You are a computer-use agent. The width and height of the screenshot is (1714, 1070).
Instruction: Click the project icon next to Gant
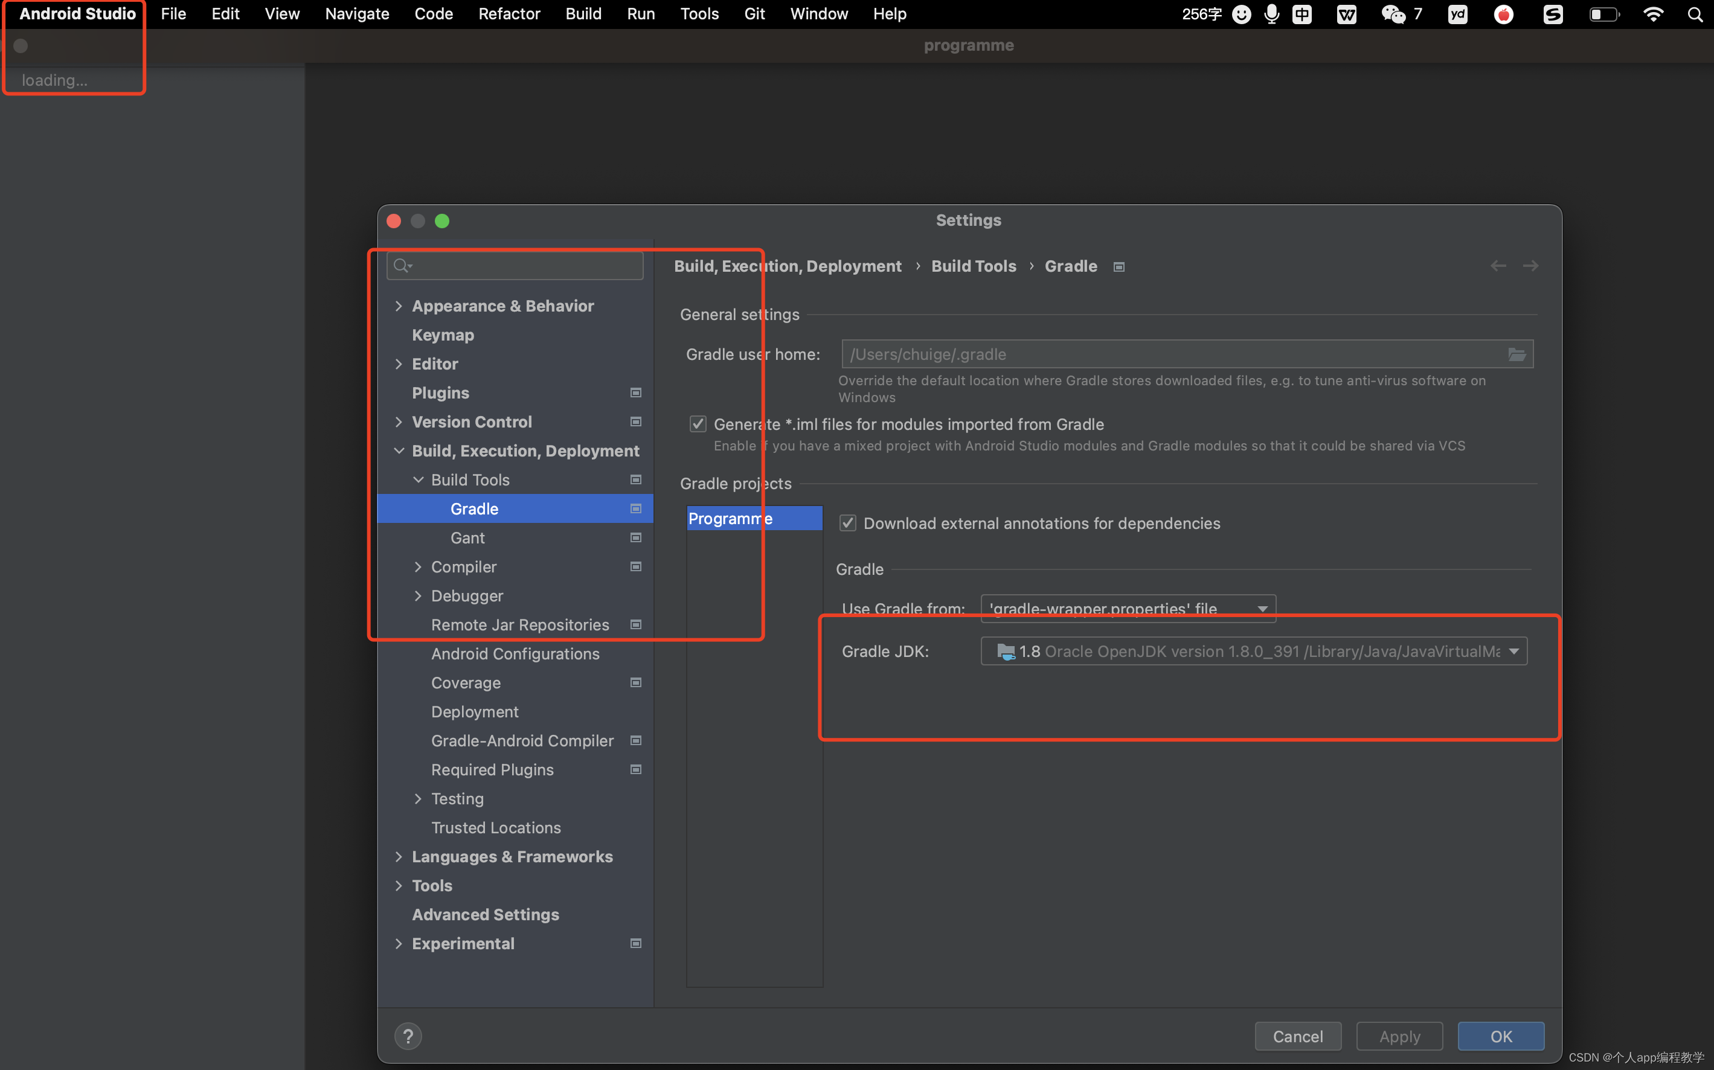[x=635, y=538]
